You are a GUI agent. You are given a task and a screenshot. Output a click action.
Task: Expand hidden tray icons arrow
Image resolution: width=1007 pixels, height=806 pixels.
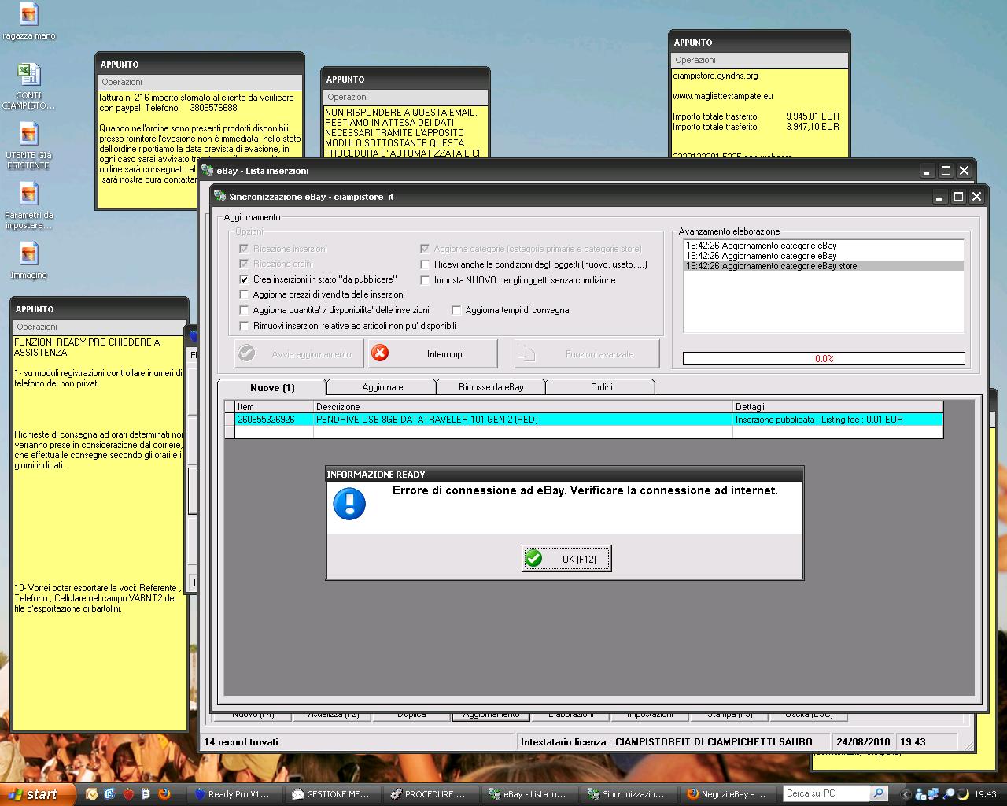tap(906, 795)
